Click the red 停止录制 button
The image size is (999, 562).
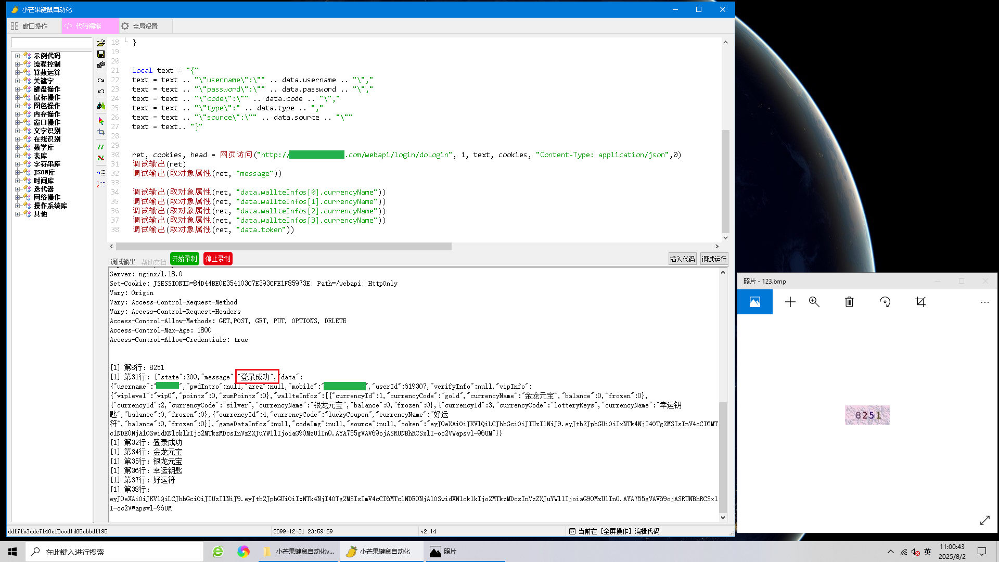(217, 259)
